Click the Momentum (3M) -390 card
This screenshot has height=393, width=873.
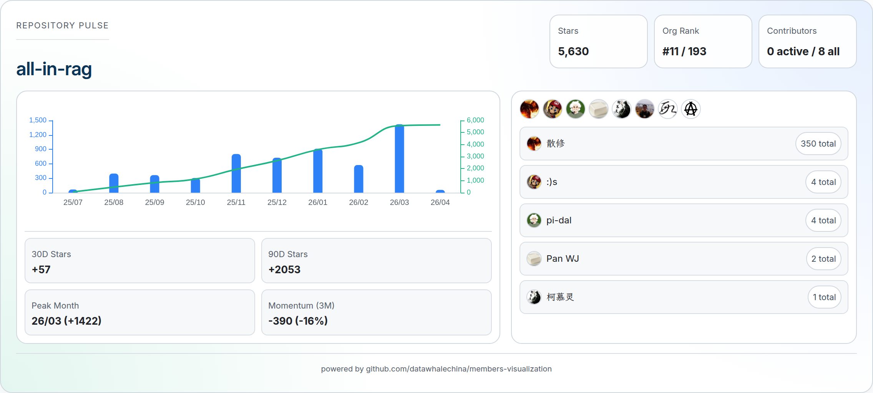tap(376, 312)
